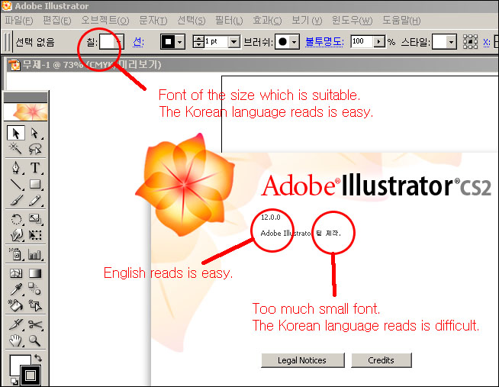Select the Pencil tool
499x387 pixels.
(35, 200)
